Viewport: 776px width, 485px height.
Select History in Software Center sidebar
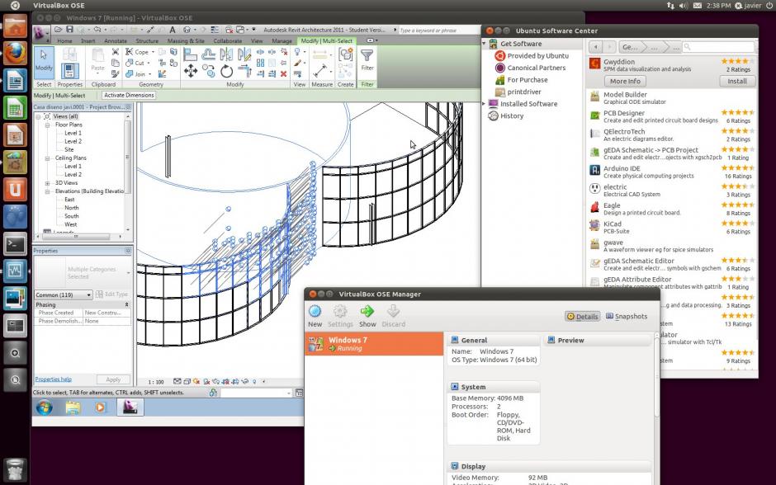tap(512, 115)
